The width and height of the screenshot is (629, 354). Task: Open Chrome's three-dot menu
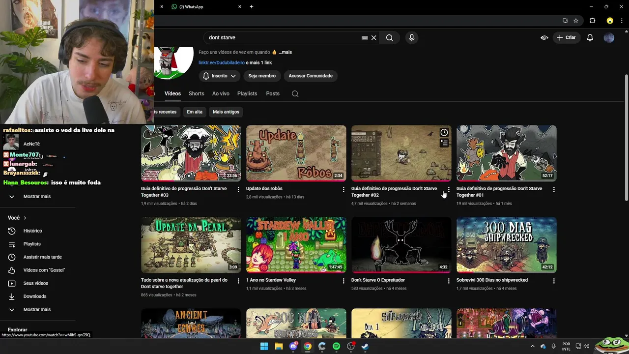pos(622,21)
